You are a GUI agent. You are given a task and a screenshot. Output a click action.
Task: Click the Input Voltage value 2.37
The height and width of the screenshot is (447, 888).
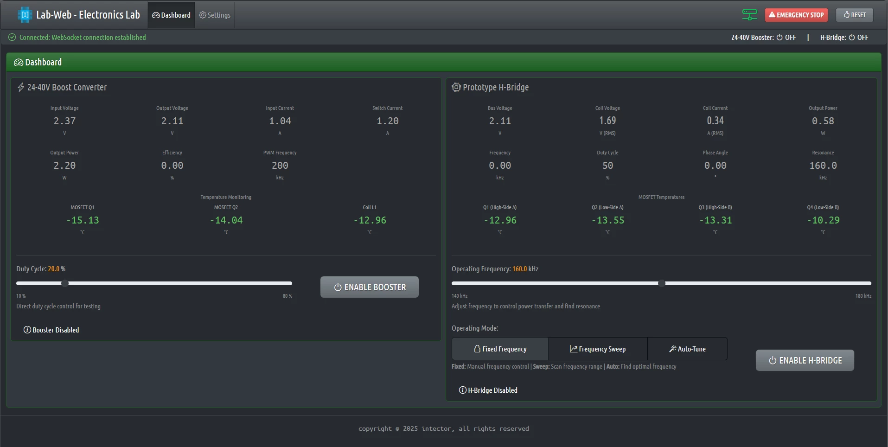(x=64, y=121)
